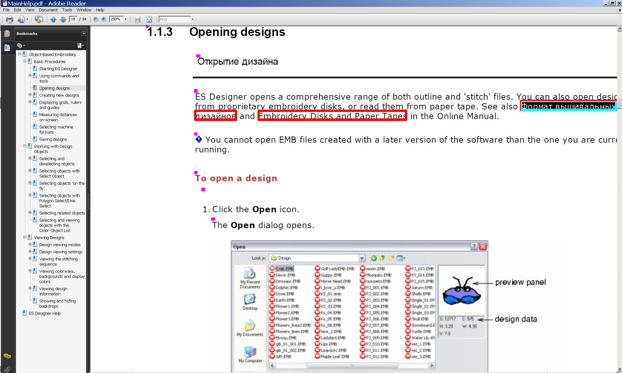622x373 pixels.
Task: Open the Tools menu
Action: (x=67, y=10)
